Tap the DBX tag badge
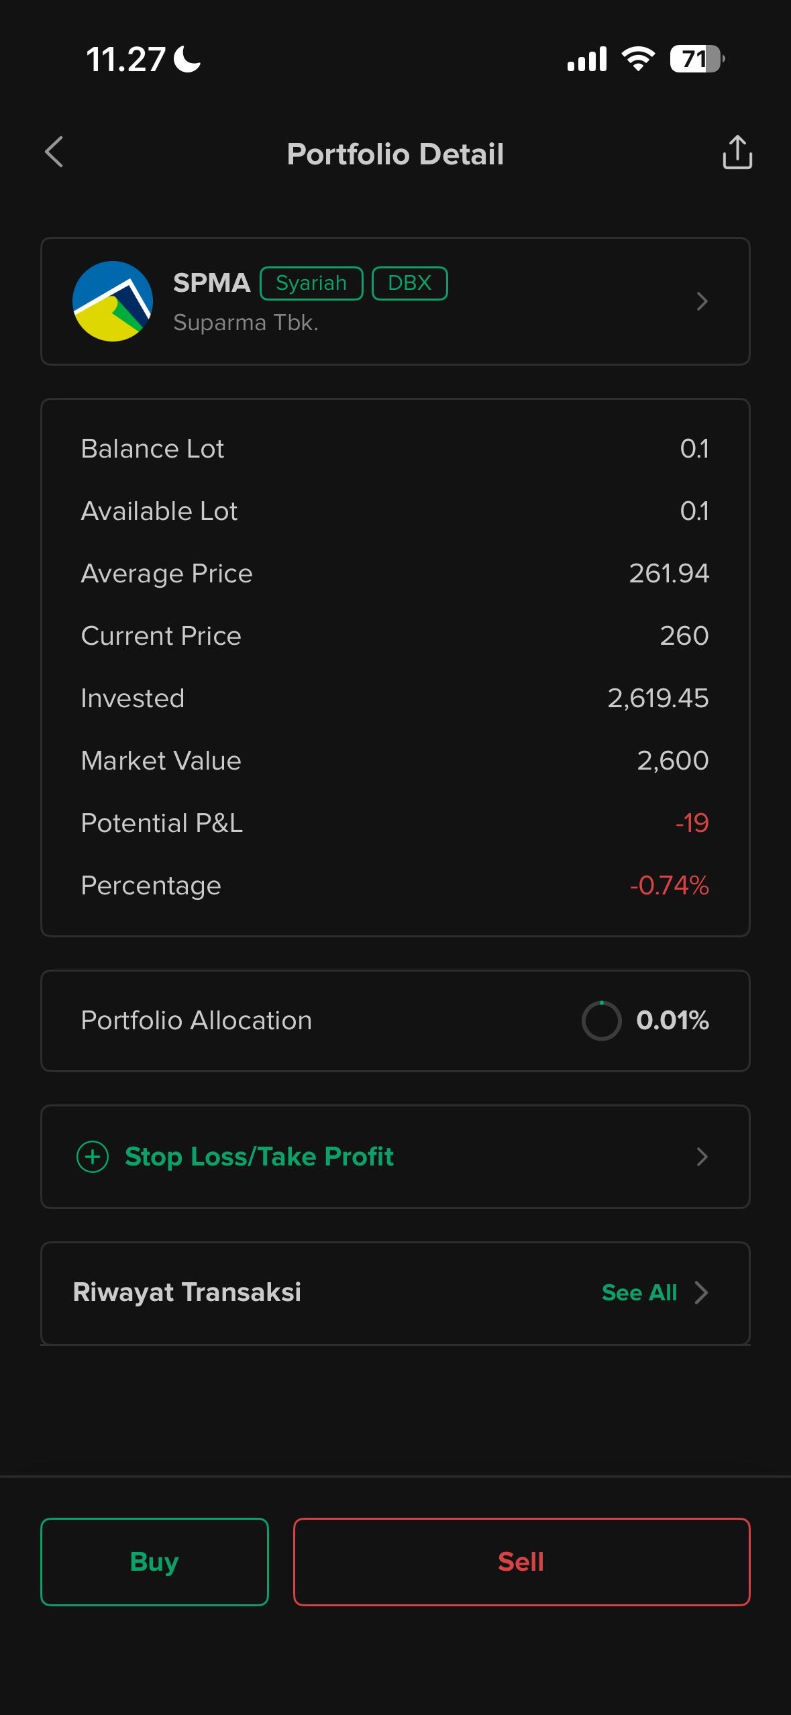Screen dimensions: 791x1715 coord(409,283)
